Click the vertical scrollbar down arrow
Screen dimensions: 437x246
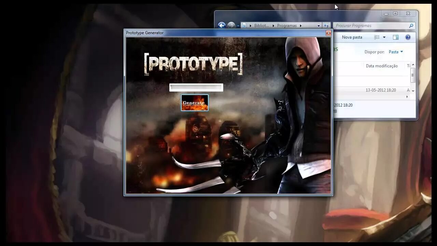tap(413, 91)
